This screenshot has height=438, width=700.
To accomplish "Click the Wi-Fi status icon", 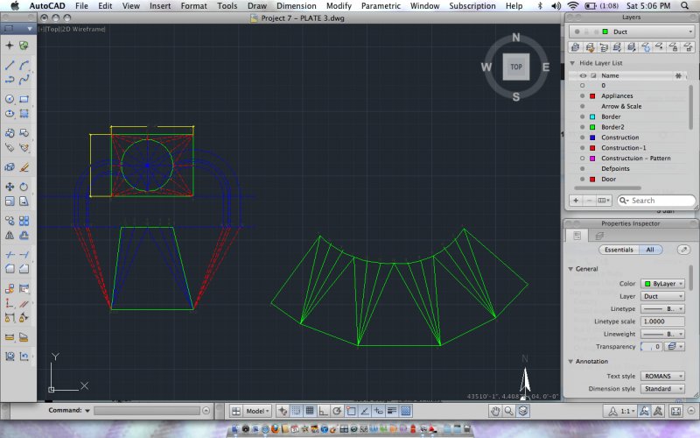I will (573, 6).
